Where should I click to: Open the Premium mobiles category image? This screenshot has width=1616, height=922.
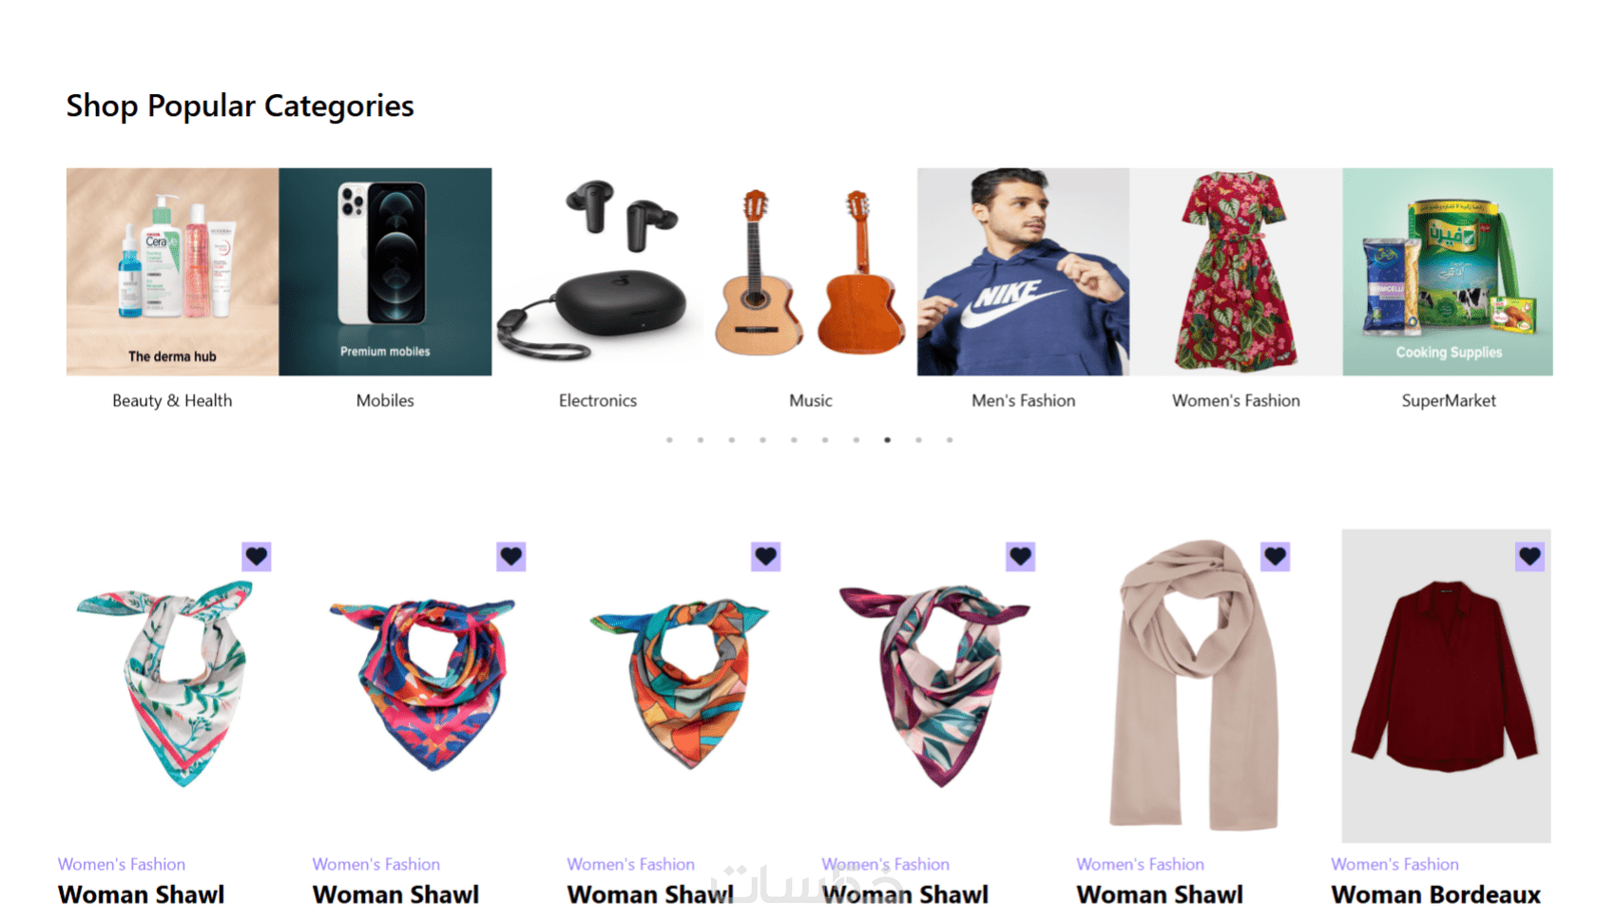386,272
